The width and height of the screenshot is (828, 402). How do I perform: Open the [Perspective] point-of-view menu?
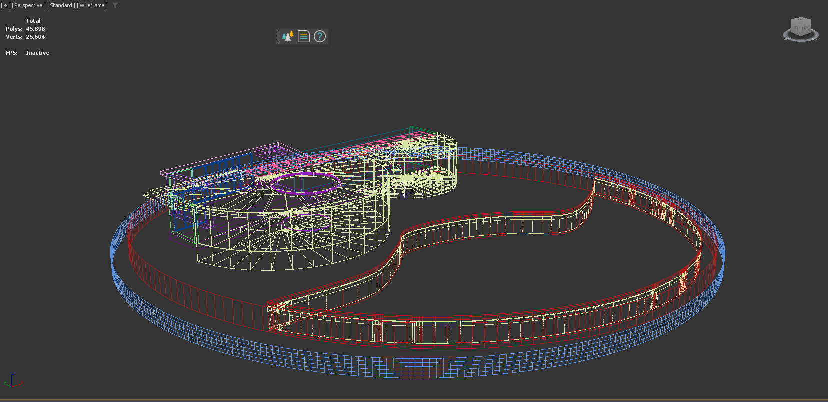coord(29,5)
